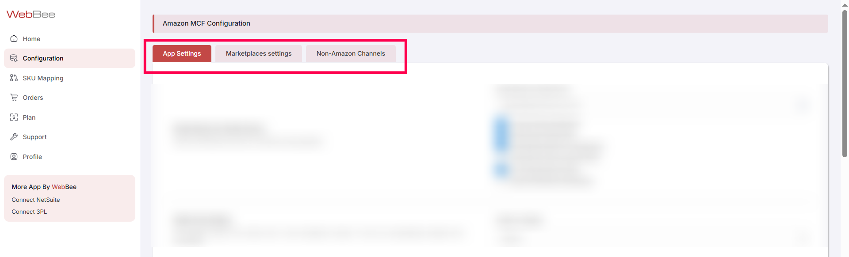Click the 'Orders' text label in sidebar
849x257 pixels.
pos(33,98)
